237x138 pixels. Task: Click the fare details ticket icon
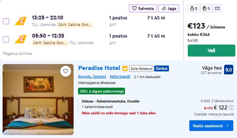[217, 9]
